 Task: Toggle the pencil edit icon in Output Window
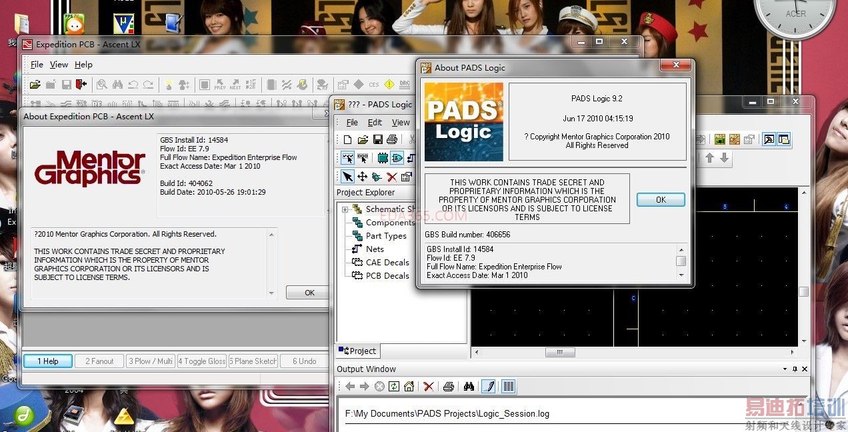click(x=488, y=386)
